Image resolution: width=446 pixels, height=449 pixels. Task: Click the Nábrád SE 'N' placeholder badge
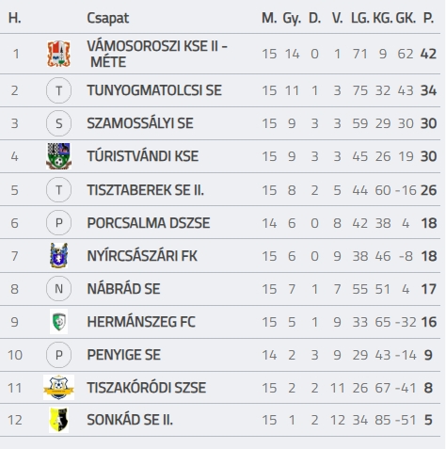click(x=58, y=288)
